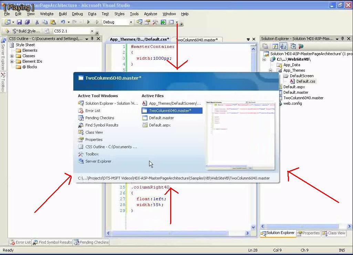Click the Start Debugging play icon
The height and width of the screenshot is (255, 353).
coord(89,22)
